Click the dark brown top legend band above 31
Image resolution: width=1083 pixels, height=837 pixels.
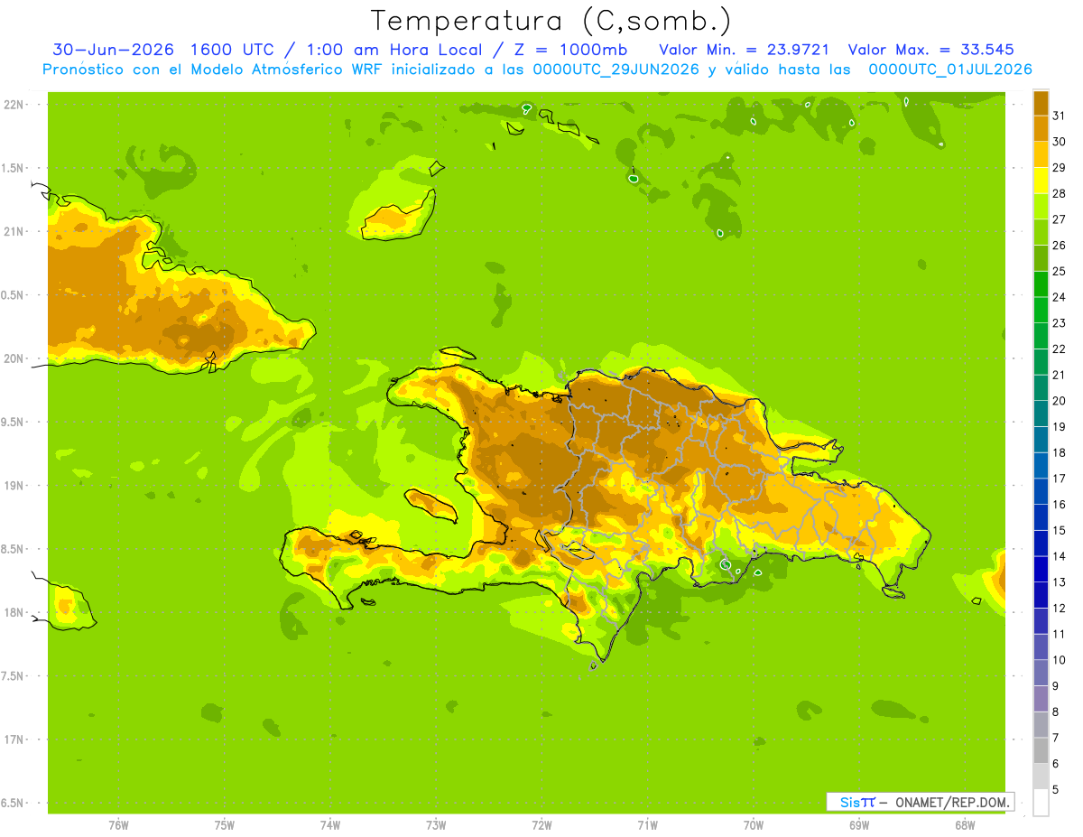pyautogui.click(x=1041, y=103)
